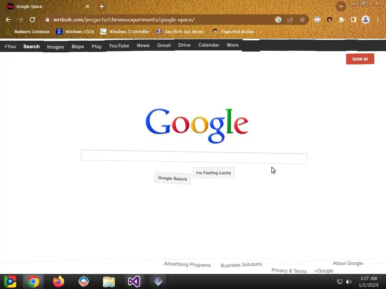Expand More in Google navigation bar
Image resolution: width=386 pixels, height=289 pixels.
[233, 45]
